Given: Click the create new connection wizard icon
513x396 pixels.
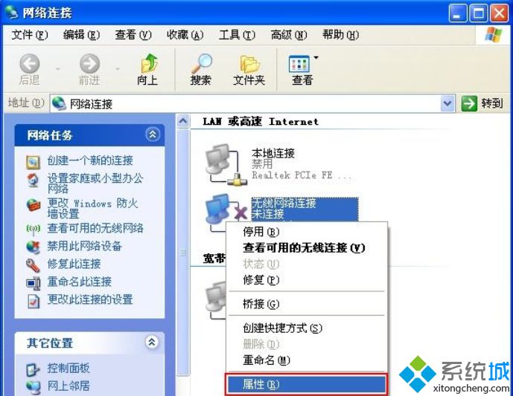Looking at the screenshot, I should pyautogui.click(x=33, y=162).
